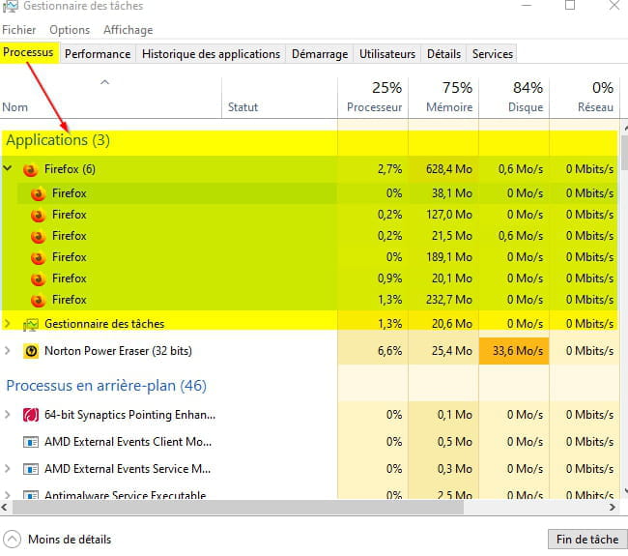Switch to the Services tab
The height and width of the screenshot is (556, 628).
pyautogui.click(x=492, y=54)
